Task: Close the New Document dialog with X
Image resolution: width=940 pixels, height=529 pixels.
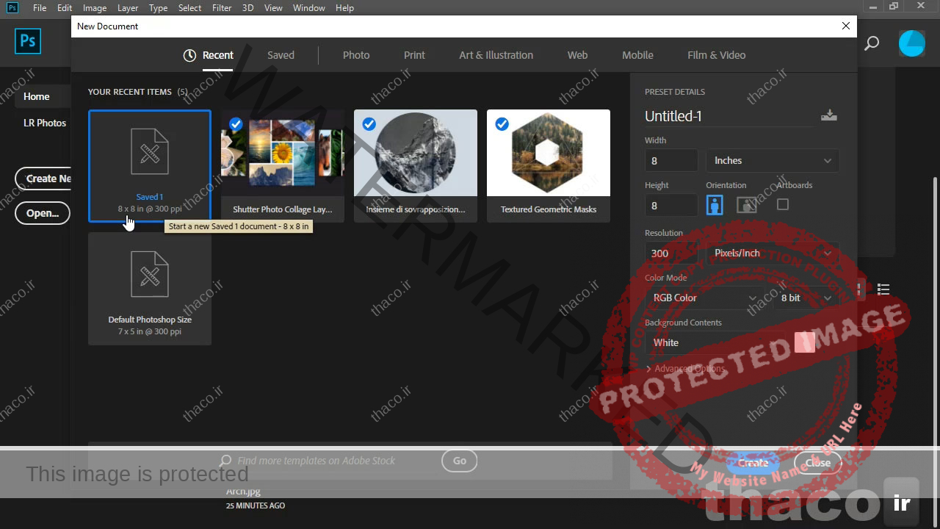Action: coord(846,26)
